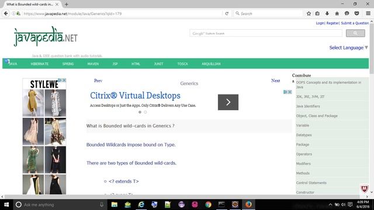
Task: Select the first Citrix ad carousel dot
Action: pos(140,112)
